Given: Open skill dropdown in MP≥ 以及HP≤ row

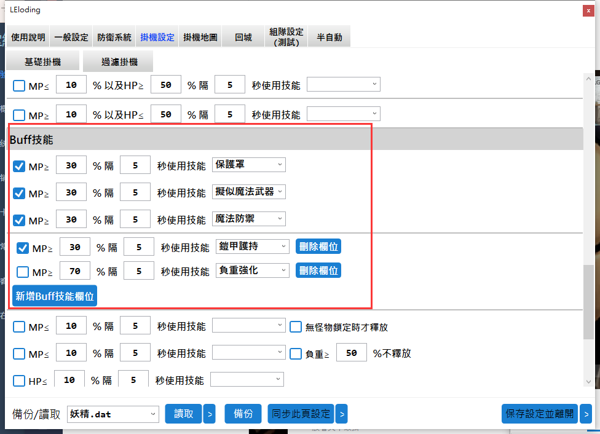Looking at the screenshot, I should point(343,114).
